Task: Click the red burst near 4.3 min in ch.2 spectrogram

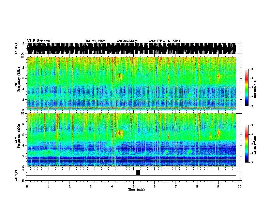Action: pos(119,133)
